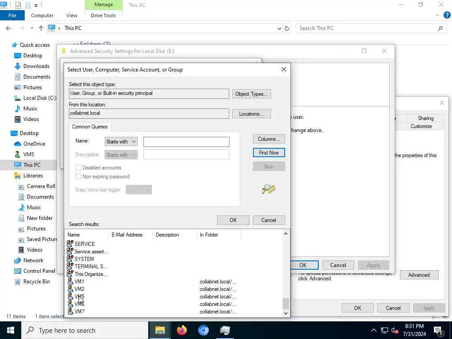Image resolution: width=452 pixels, height=339 pixels.
Task: Select VM1 user in search results
Action: coord(79,281)
